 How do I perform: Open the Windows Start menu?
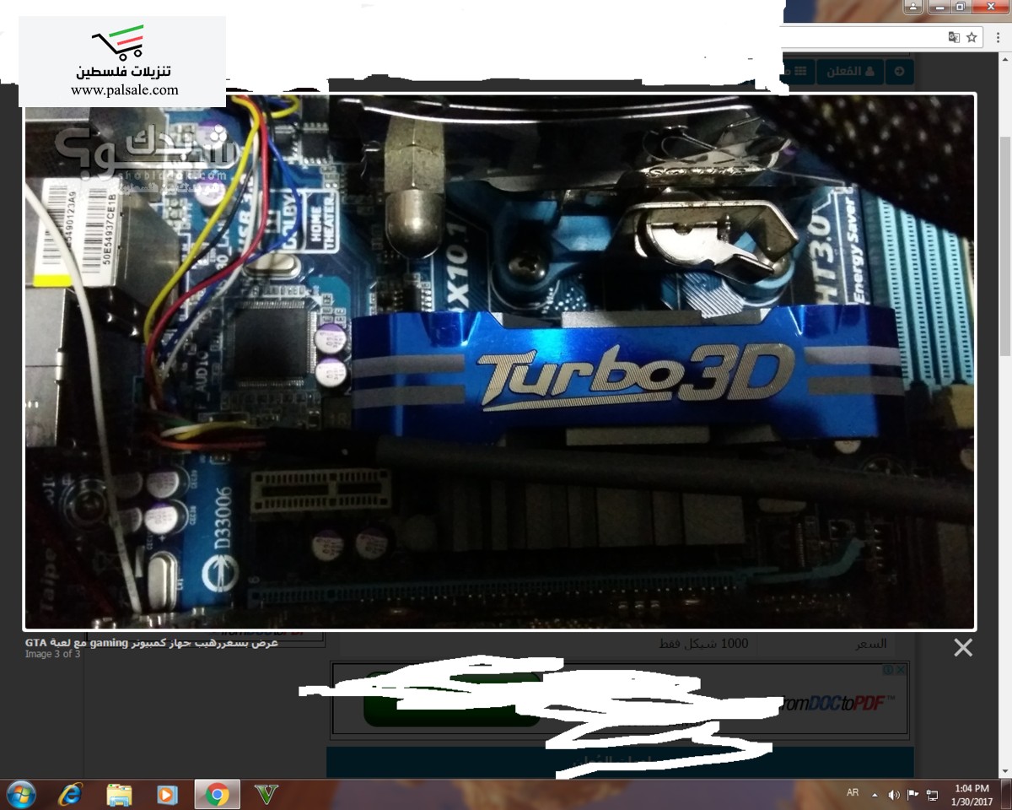20,794
